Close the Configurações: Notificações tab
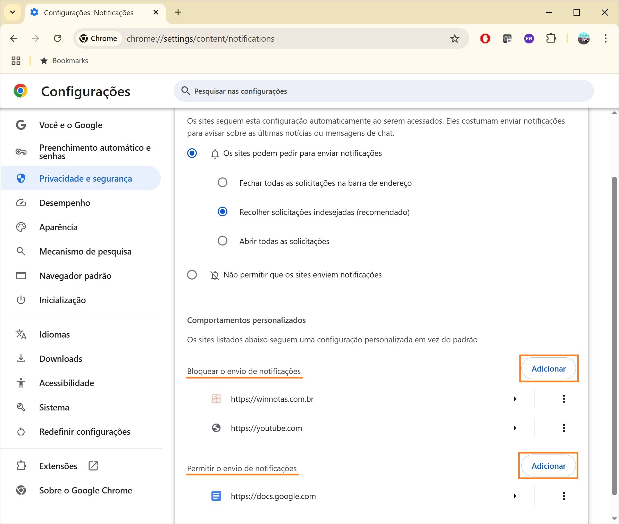Image resolution: width=619 pixels, height=524 pixels. (x=156, y=13)
